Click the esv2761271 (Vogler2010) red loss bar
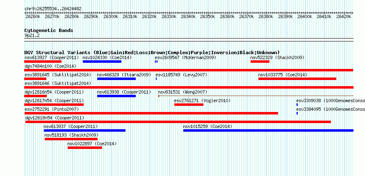The width and height of the screenshot is (365, 176). click(189, 105)
